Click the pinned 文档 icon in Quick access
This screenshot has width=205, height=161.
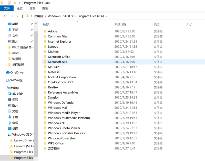(9, 36)
